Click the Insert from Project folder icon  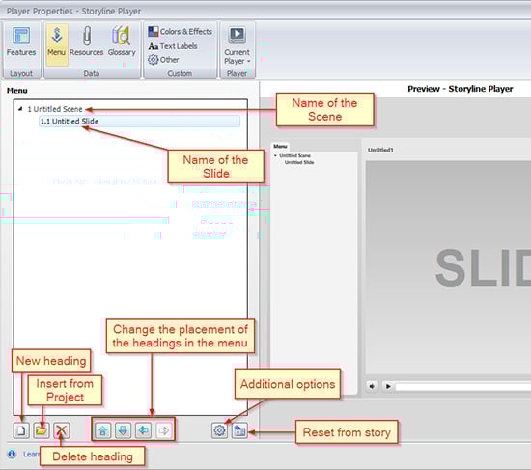(42, 430)
